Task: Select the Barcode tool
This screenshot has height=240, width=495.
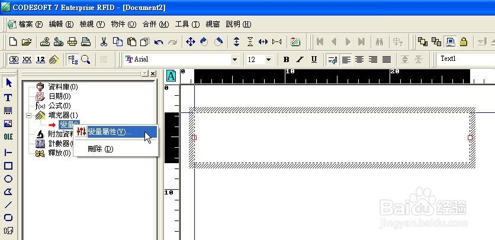Action: click(x=8, y=111)
